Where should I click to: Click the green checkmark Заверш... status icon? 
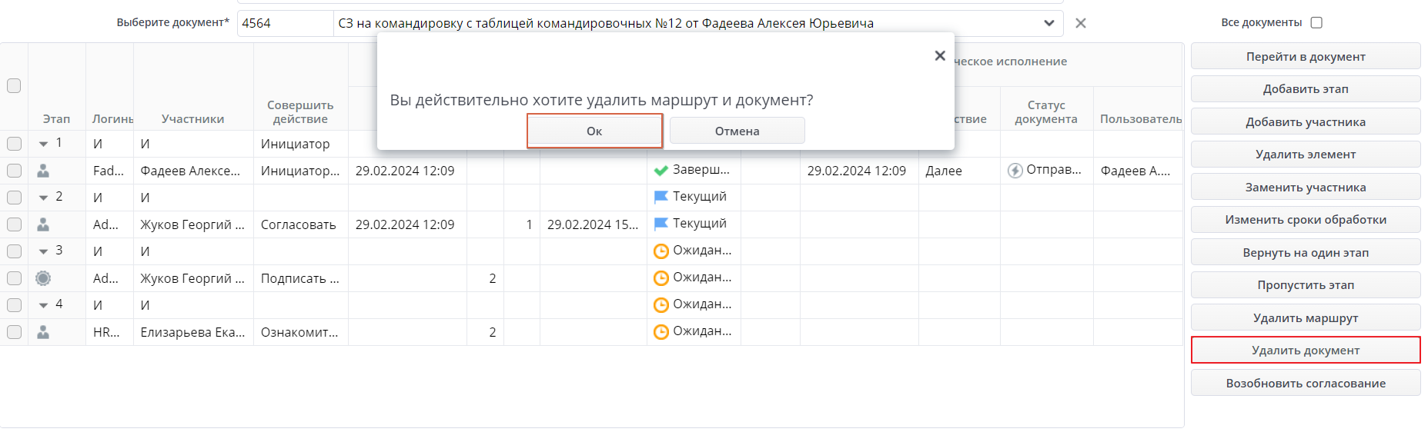pos(660,171)
